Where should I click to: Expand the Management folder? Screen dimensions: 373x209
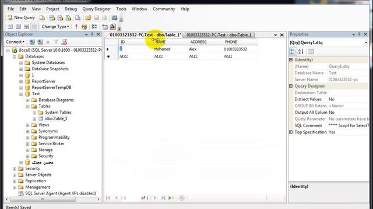[15, 188]
